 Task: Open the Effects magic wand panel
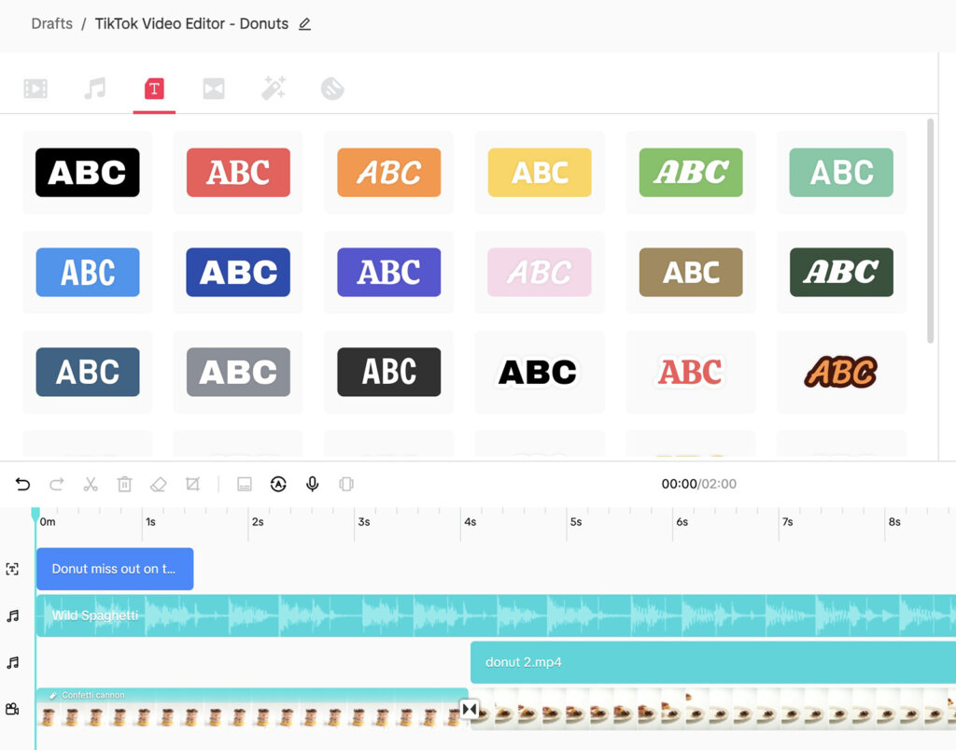(274, 88)
